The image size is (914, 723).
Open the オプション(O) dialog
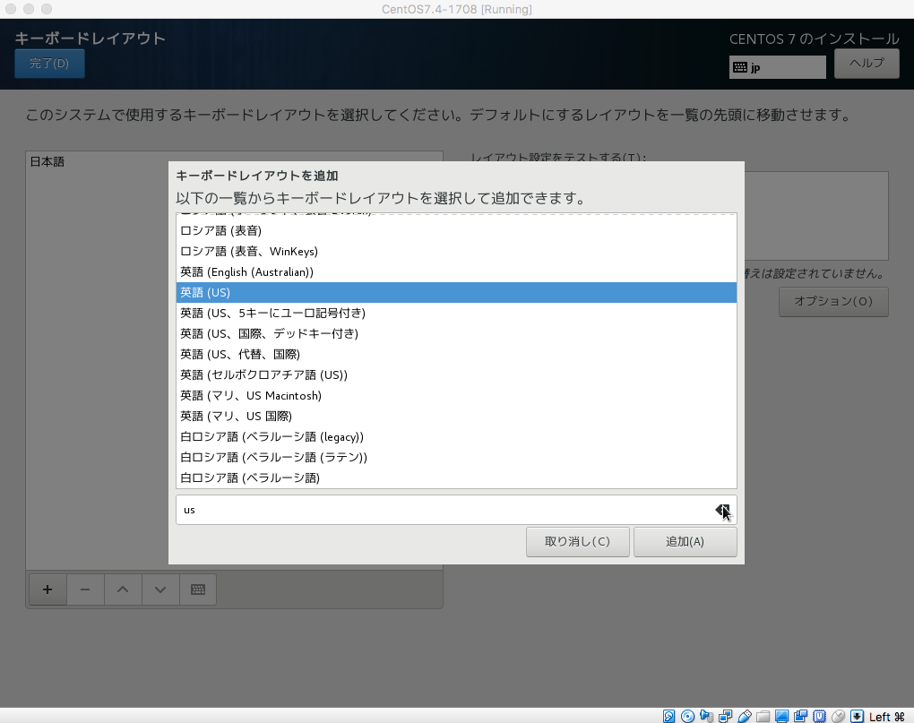coord(832,302)
